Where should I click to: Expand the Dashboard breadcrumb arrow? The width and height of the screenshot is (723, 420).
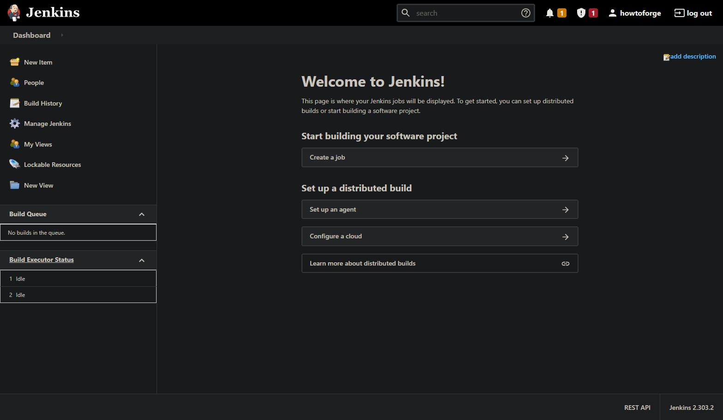pyautogui.click(x=62, y=35)
